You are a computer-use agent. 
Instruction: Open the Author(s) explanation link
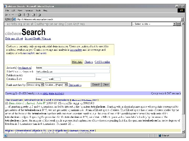[x=25, y=68]
